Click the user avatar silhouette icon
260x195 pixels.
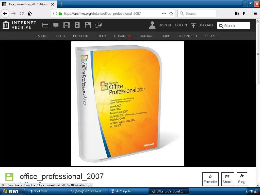(152, 25)
